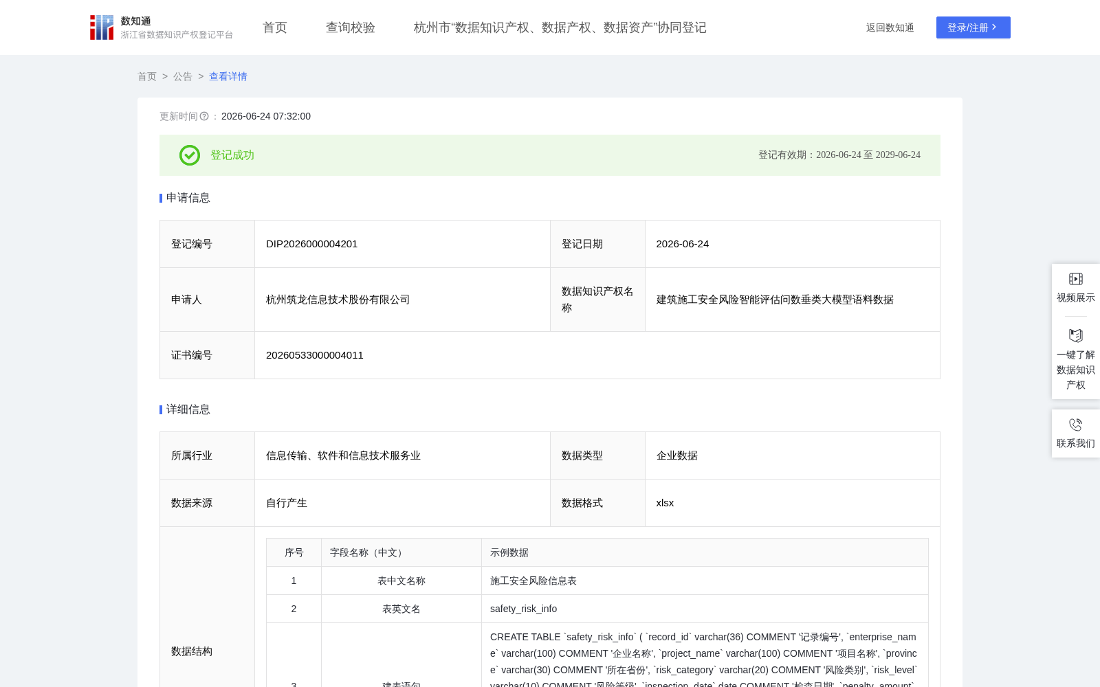Click the 表中文名称 field cell
The height and width of the screenshot is (687, 1100).
pos(401,581)
